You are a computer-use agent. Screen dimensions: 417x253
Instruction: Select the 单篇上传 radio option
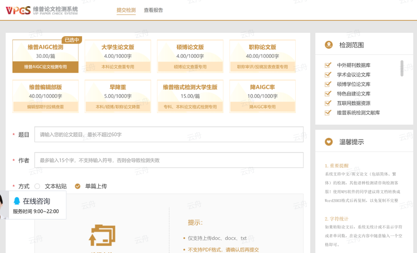click(78, 186)
